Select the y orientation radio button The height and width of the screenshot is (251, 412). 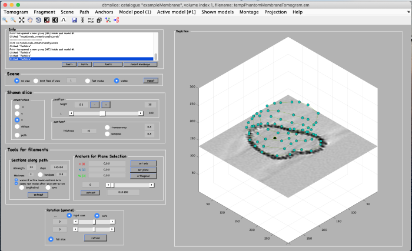18,112
